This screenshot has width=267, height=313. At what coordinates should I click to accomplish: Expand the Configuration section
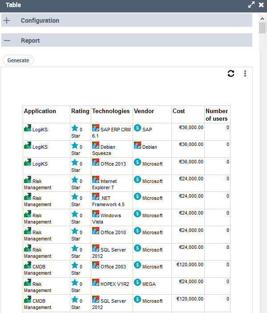tap(7, 20)
